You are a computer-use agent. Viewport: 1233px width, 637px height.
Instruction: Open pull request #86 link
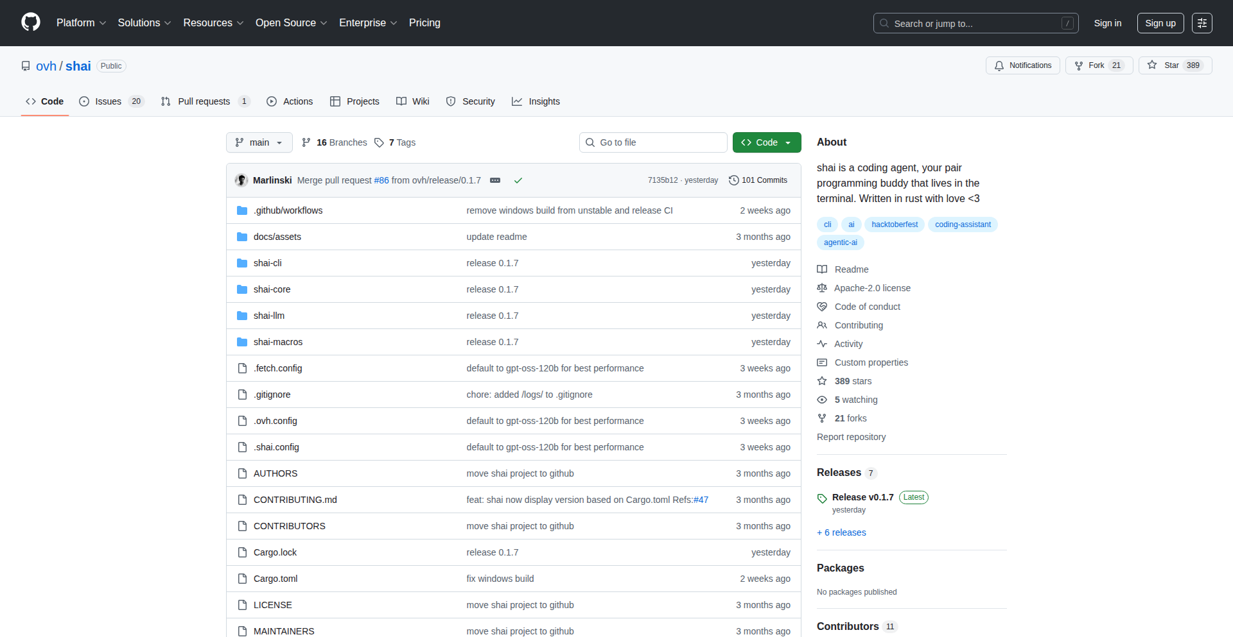pyautogui.click(x=381, y=180)
